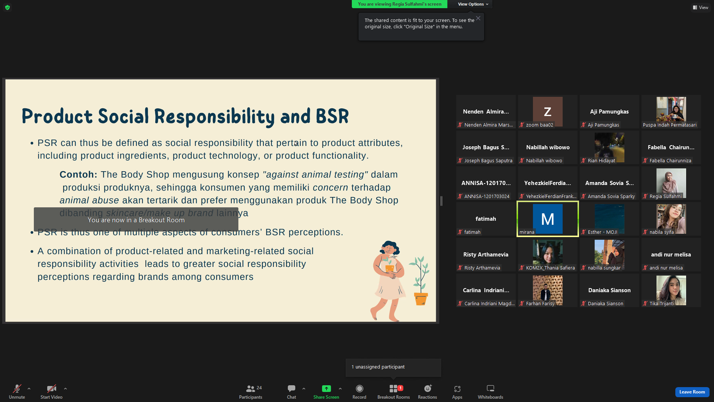This screenshot has height=402, width=714.
Task: Select KOM2X_Thania Safiera video tile
Action: pyautogui.click(x=548, y=255)
